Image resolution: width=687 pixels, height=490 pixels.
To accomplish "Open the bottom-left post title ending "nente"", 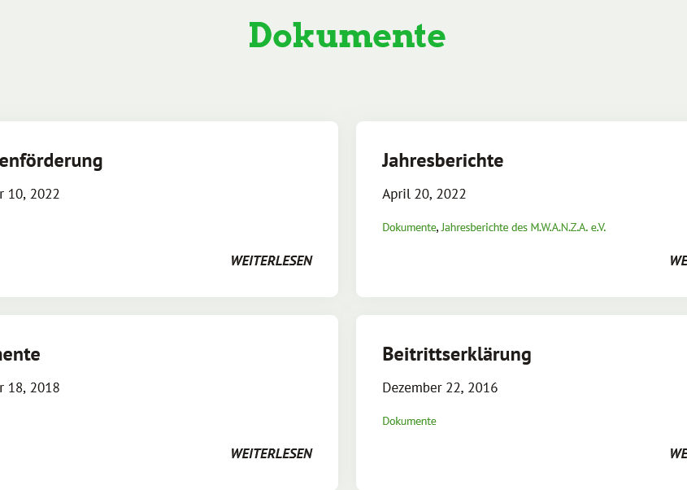I will 20,354.
